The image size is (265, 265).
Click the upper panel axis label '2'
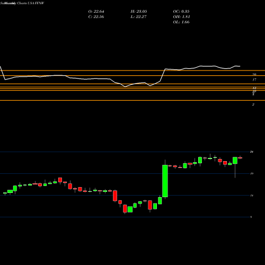pos(253,104)
